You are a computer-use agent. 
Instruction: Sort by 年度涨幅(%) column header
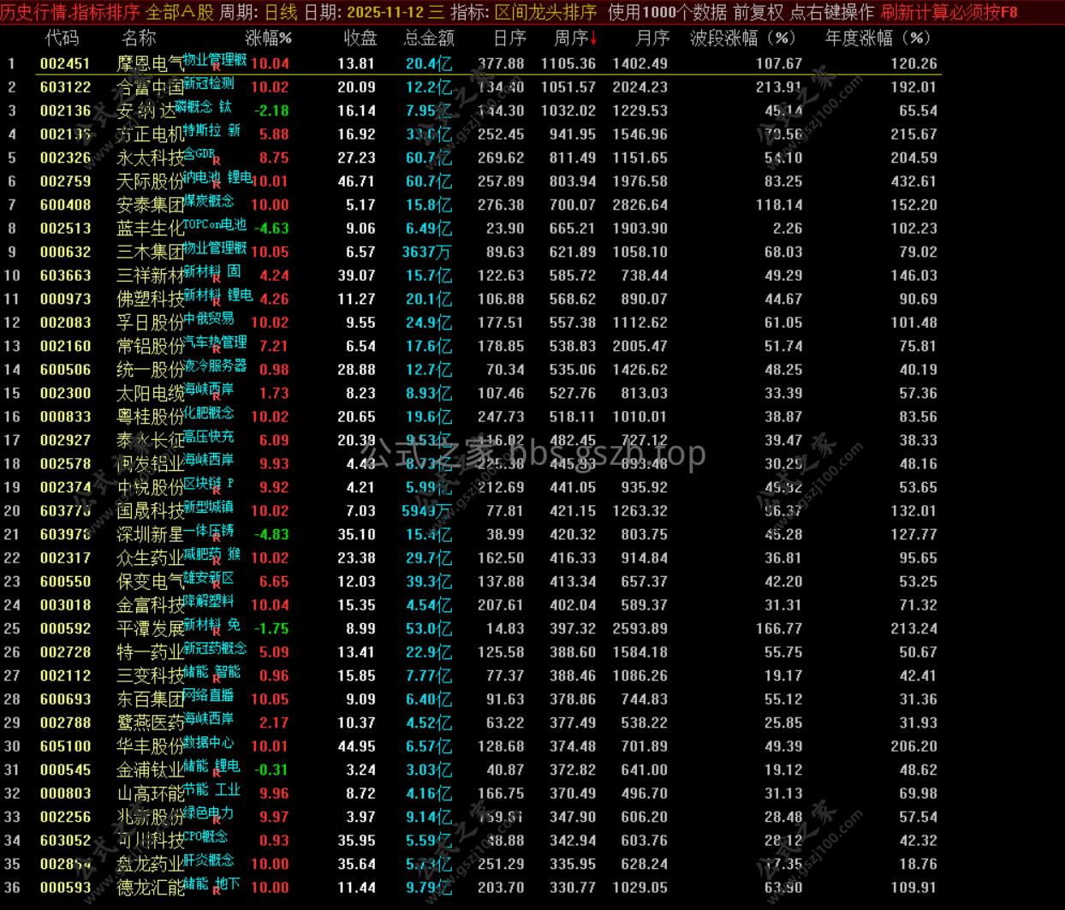pos(878,39)
